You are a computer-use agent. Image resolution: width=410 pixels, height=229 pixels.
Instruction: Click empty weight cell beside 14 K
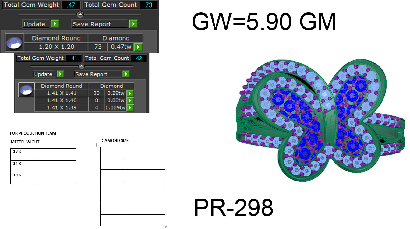click(56, 166)
